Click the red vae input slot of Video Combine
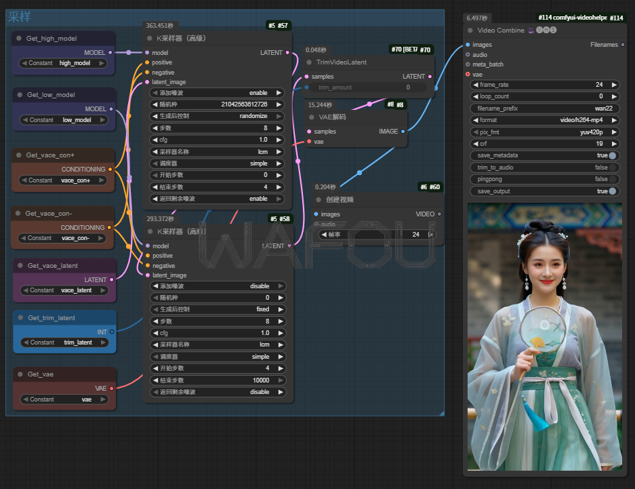635x489 pixels. tap(468, 75)
